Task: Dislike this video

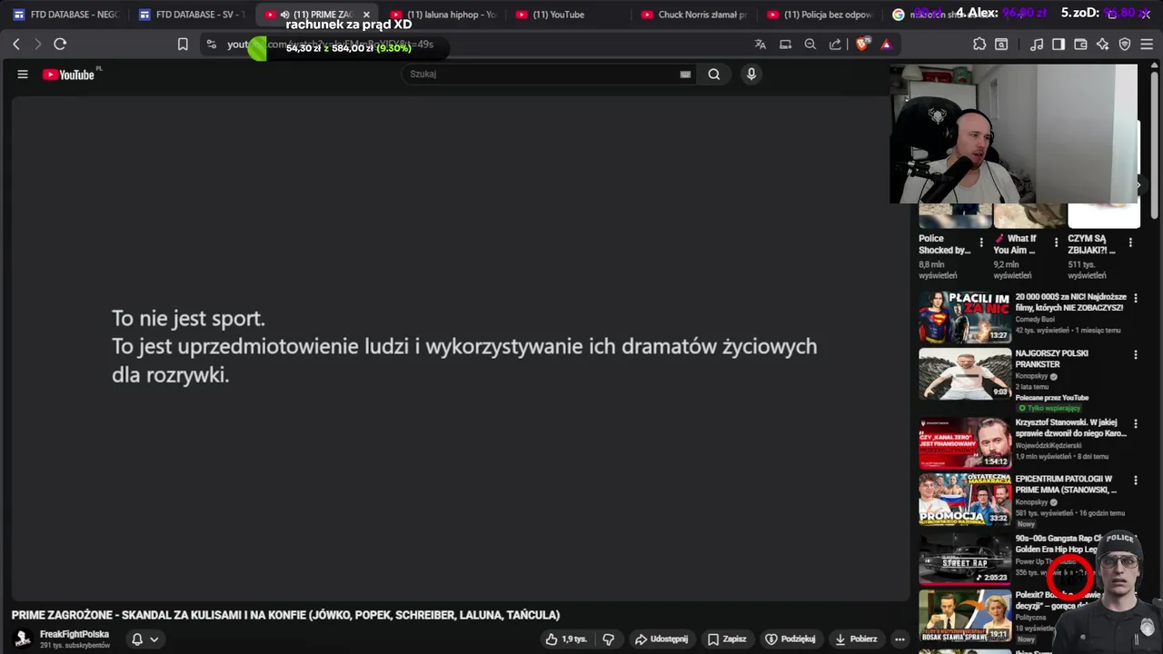Action: pos(608,639)
